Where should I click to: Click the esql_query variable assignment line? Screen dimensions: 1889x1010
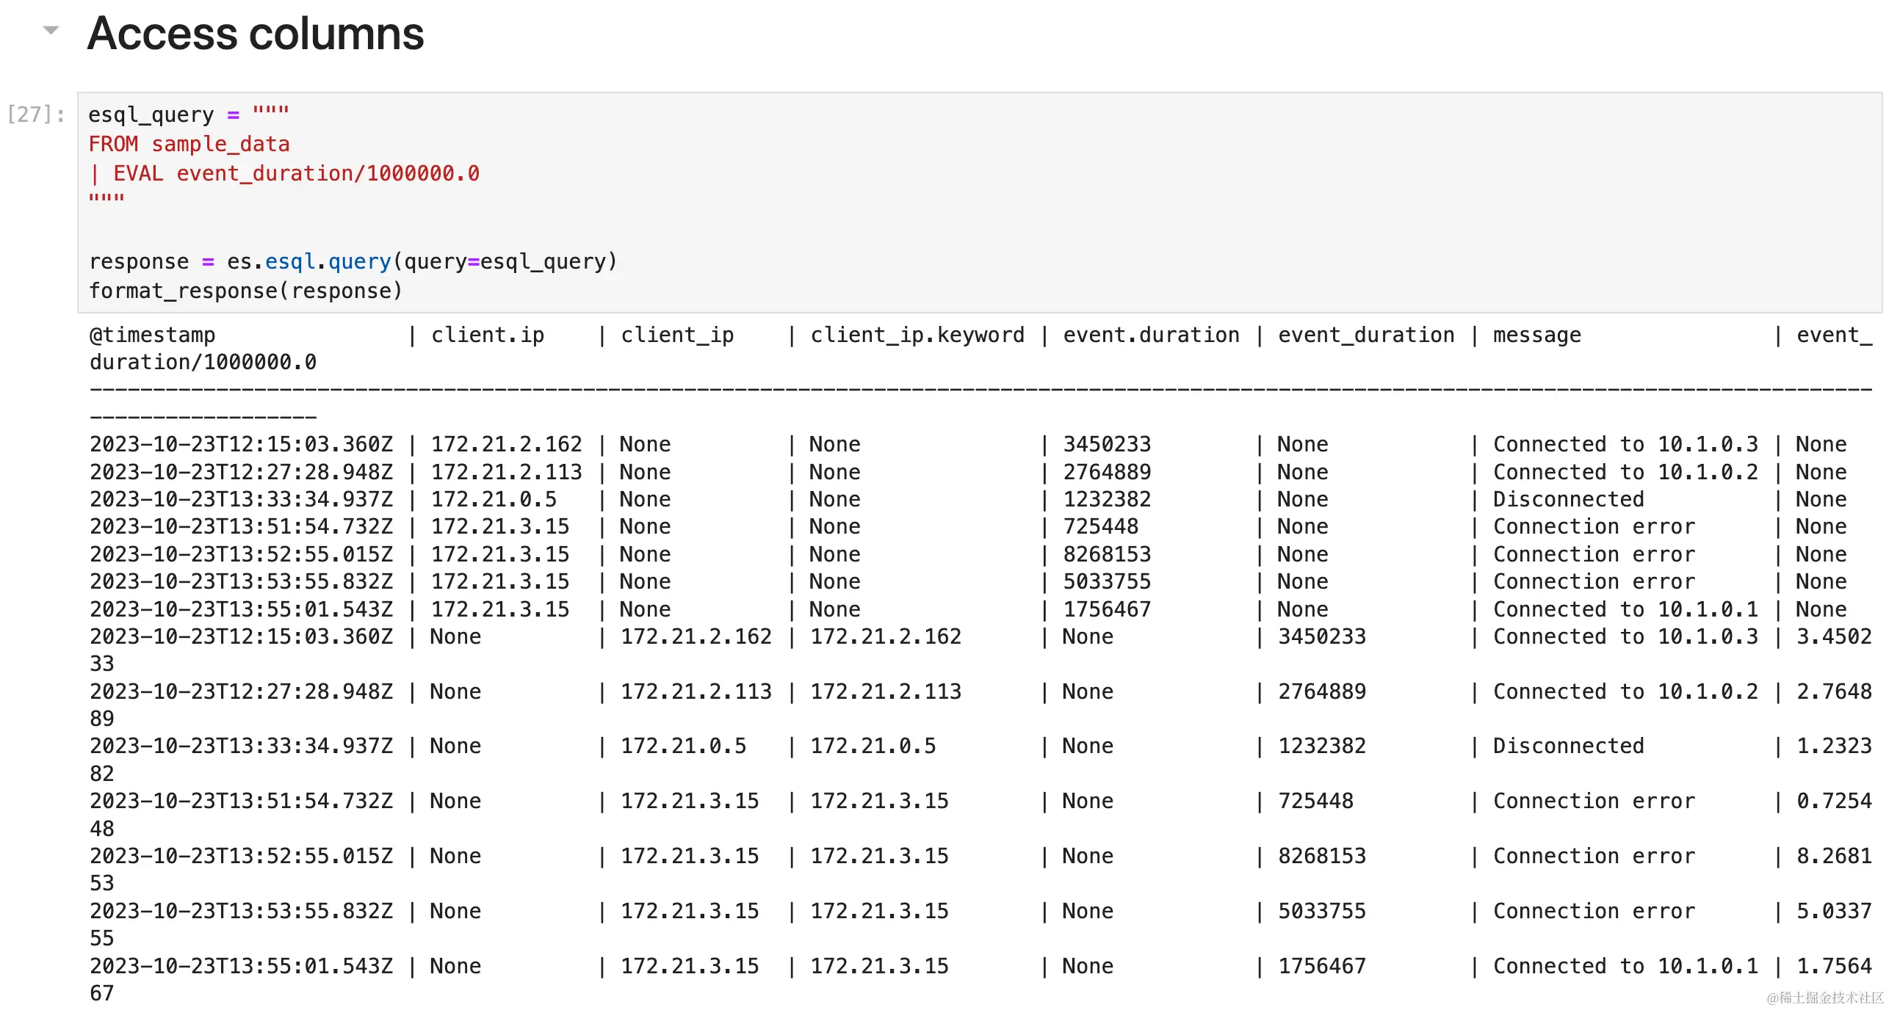(x=188, y=115)
